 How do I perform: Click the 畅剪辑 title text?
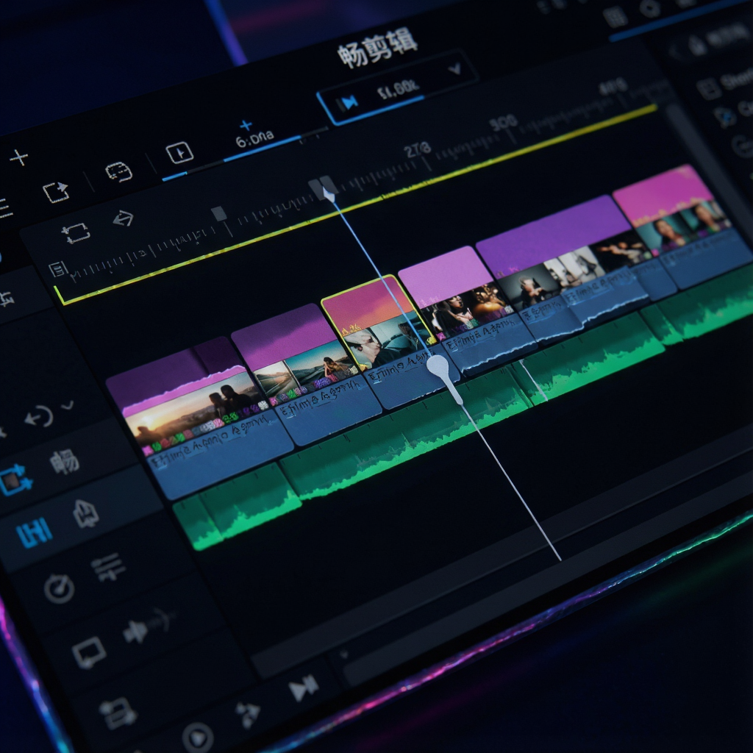pyautogui.click(x=377, y=49)
